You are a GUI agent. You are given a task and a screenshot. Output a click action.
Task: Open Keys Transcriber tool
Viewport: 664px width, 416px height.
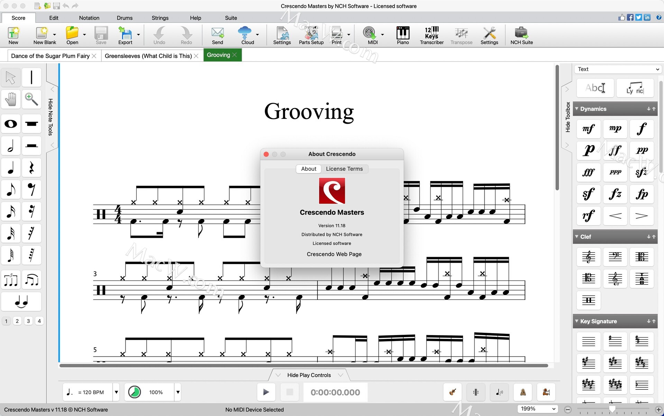(432, 35)
